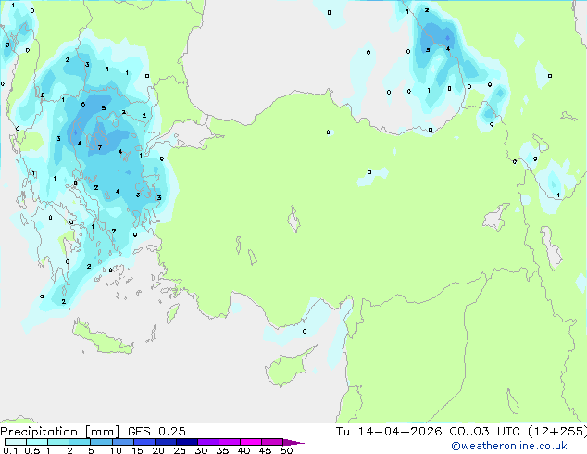This screenshot has height=454, width=587.
Task: Click the "7" precipitation value on map
Action: click(x=100, y=147)
